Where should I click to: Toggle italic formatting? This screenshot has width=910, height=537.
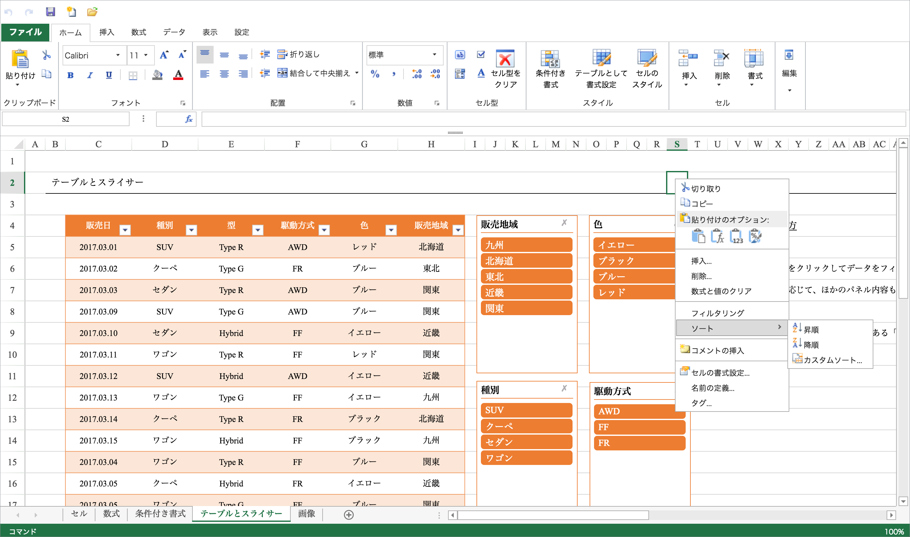[90, 75]
